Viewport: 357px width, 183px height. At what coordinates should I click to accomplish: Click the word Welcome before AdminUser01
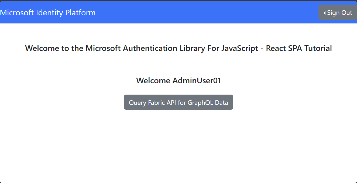tap(153, 81)
